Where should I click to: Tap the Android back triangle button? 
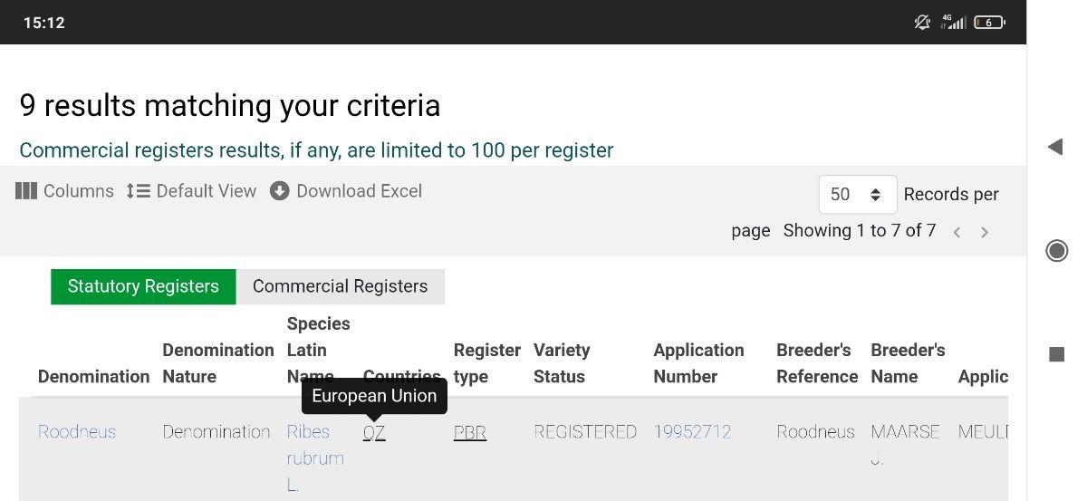(x=1055, y=147)
